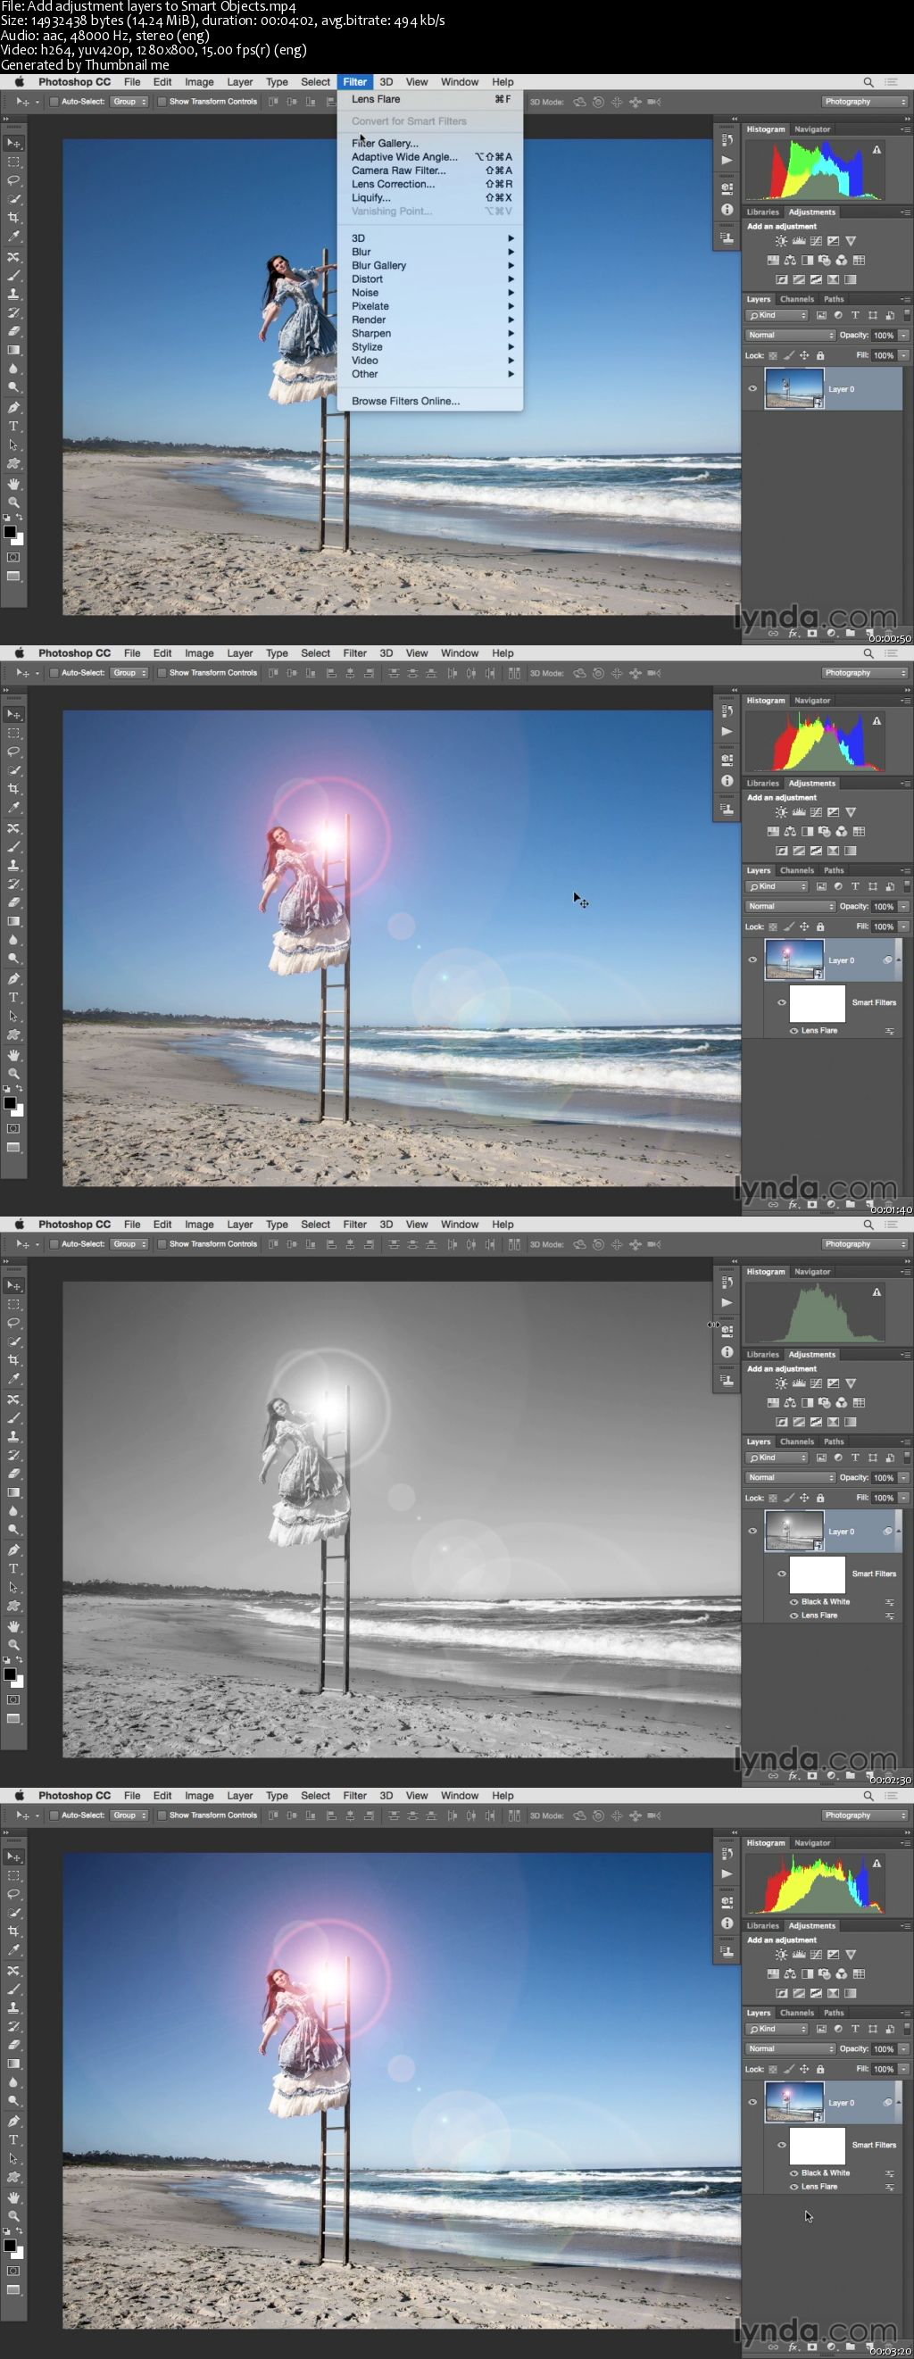This screenshot has width=914, height=2359.
Task: Click Smart Filters mask thumbnail in 00:03:20 frame
Action: 817,2145
